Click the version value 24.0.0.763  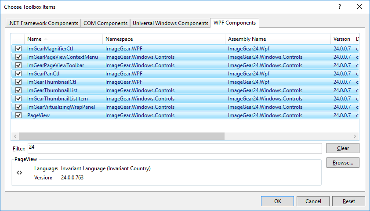(x=72, y=178)
